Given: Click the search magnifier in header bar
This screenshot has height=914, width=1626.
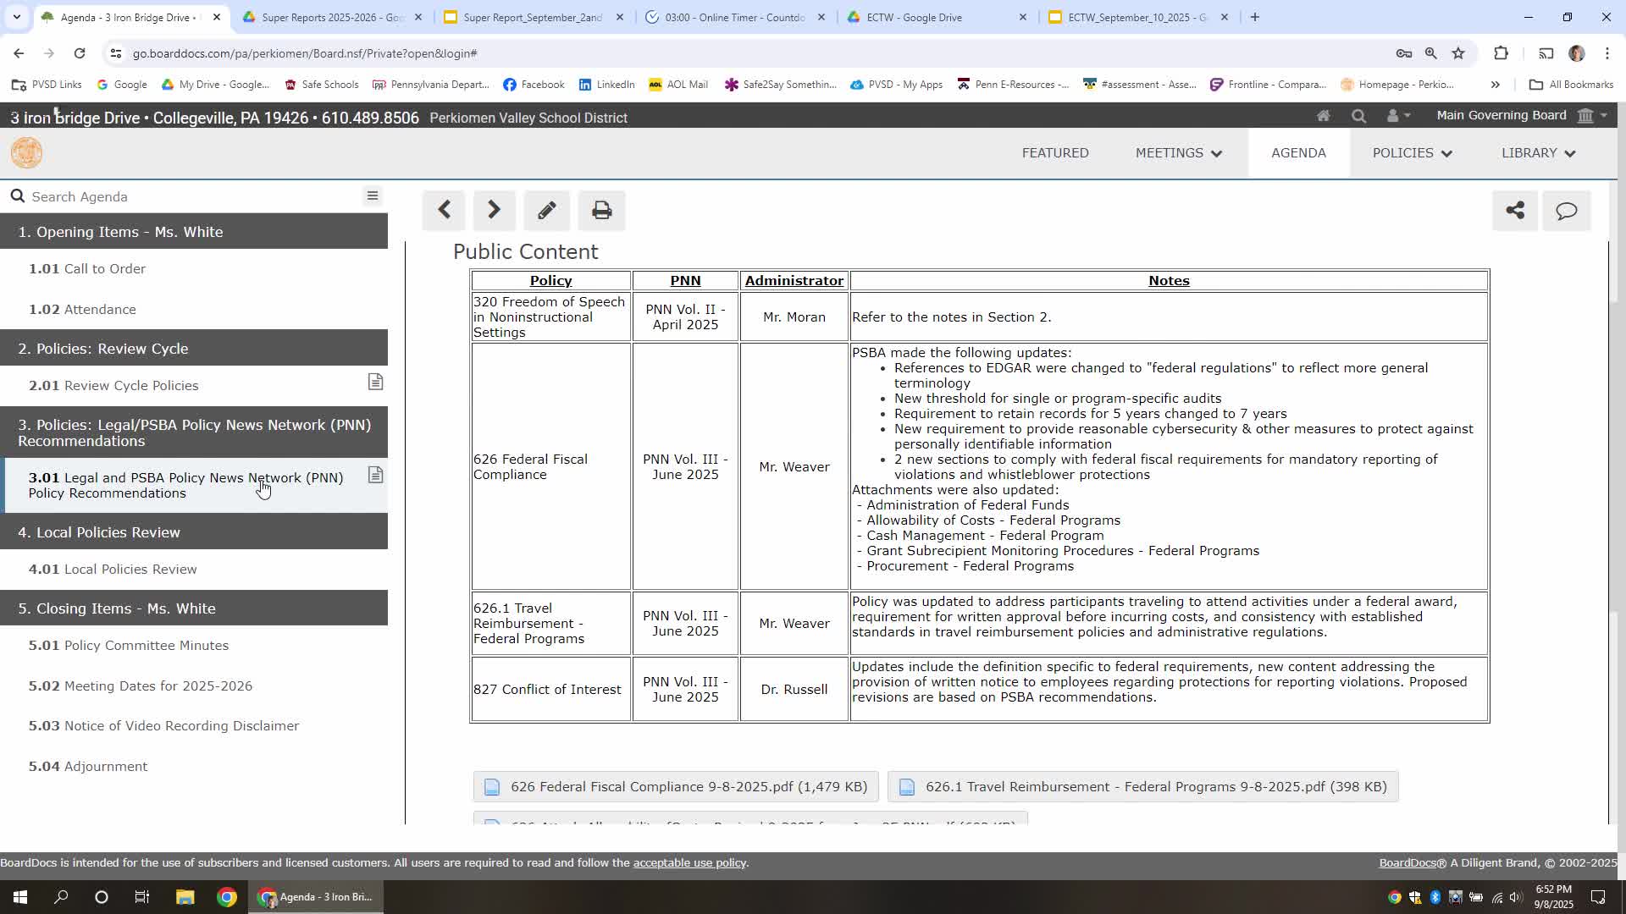Looking at the screenshot, I should tap(1358, 116).
